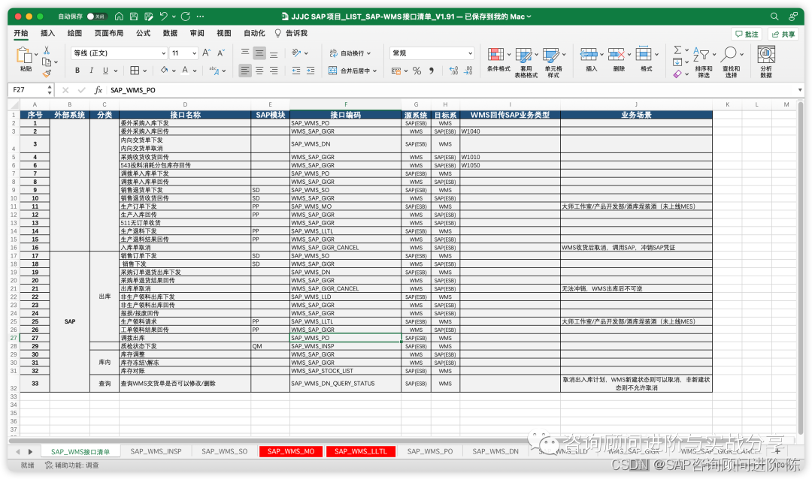This screenshot has height=479, width=812.
Task: Click the vertical scrollbar
Action: (800, 269)
